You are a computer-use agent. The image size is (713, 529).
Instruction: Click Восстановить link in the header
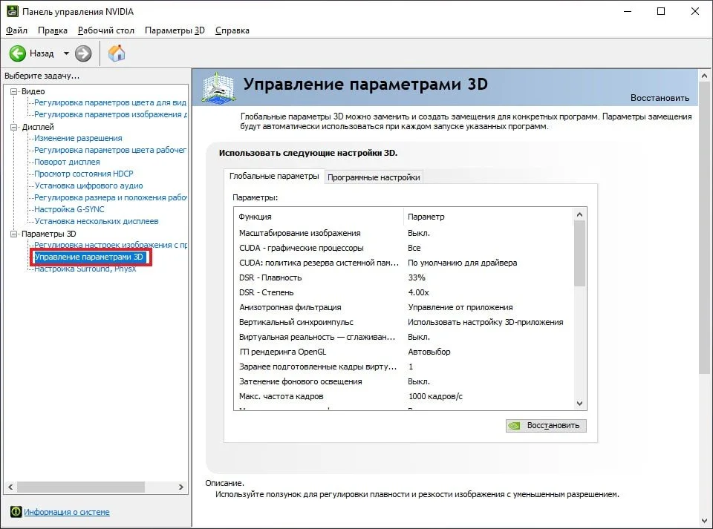point(660,98)
